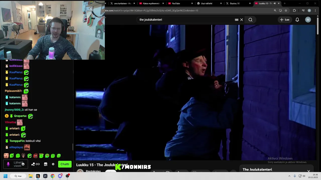Click the 'Luo' create button
Viewport: 321px width, 180px height.
point(285,20)
